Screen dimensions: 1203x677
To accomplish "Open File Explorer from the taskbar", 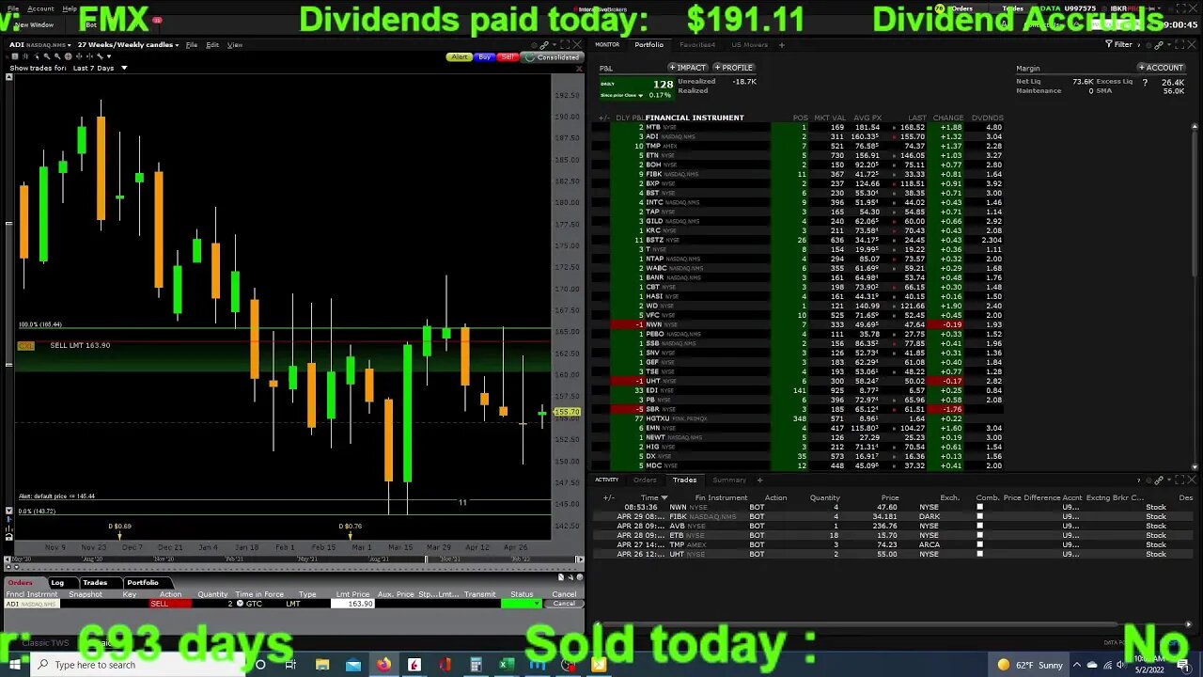I will (322, 665).
